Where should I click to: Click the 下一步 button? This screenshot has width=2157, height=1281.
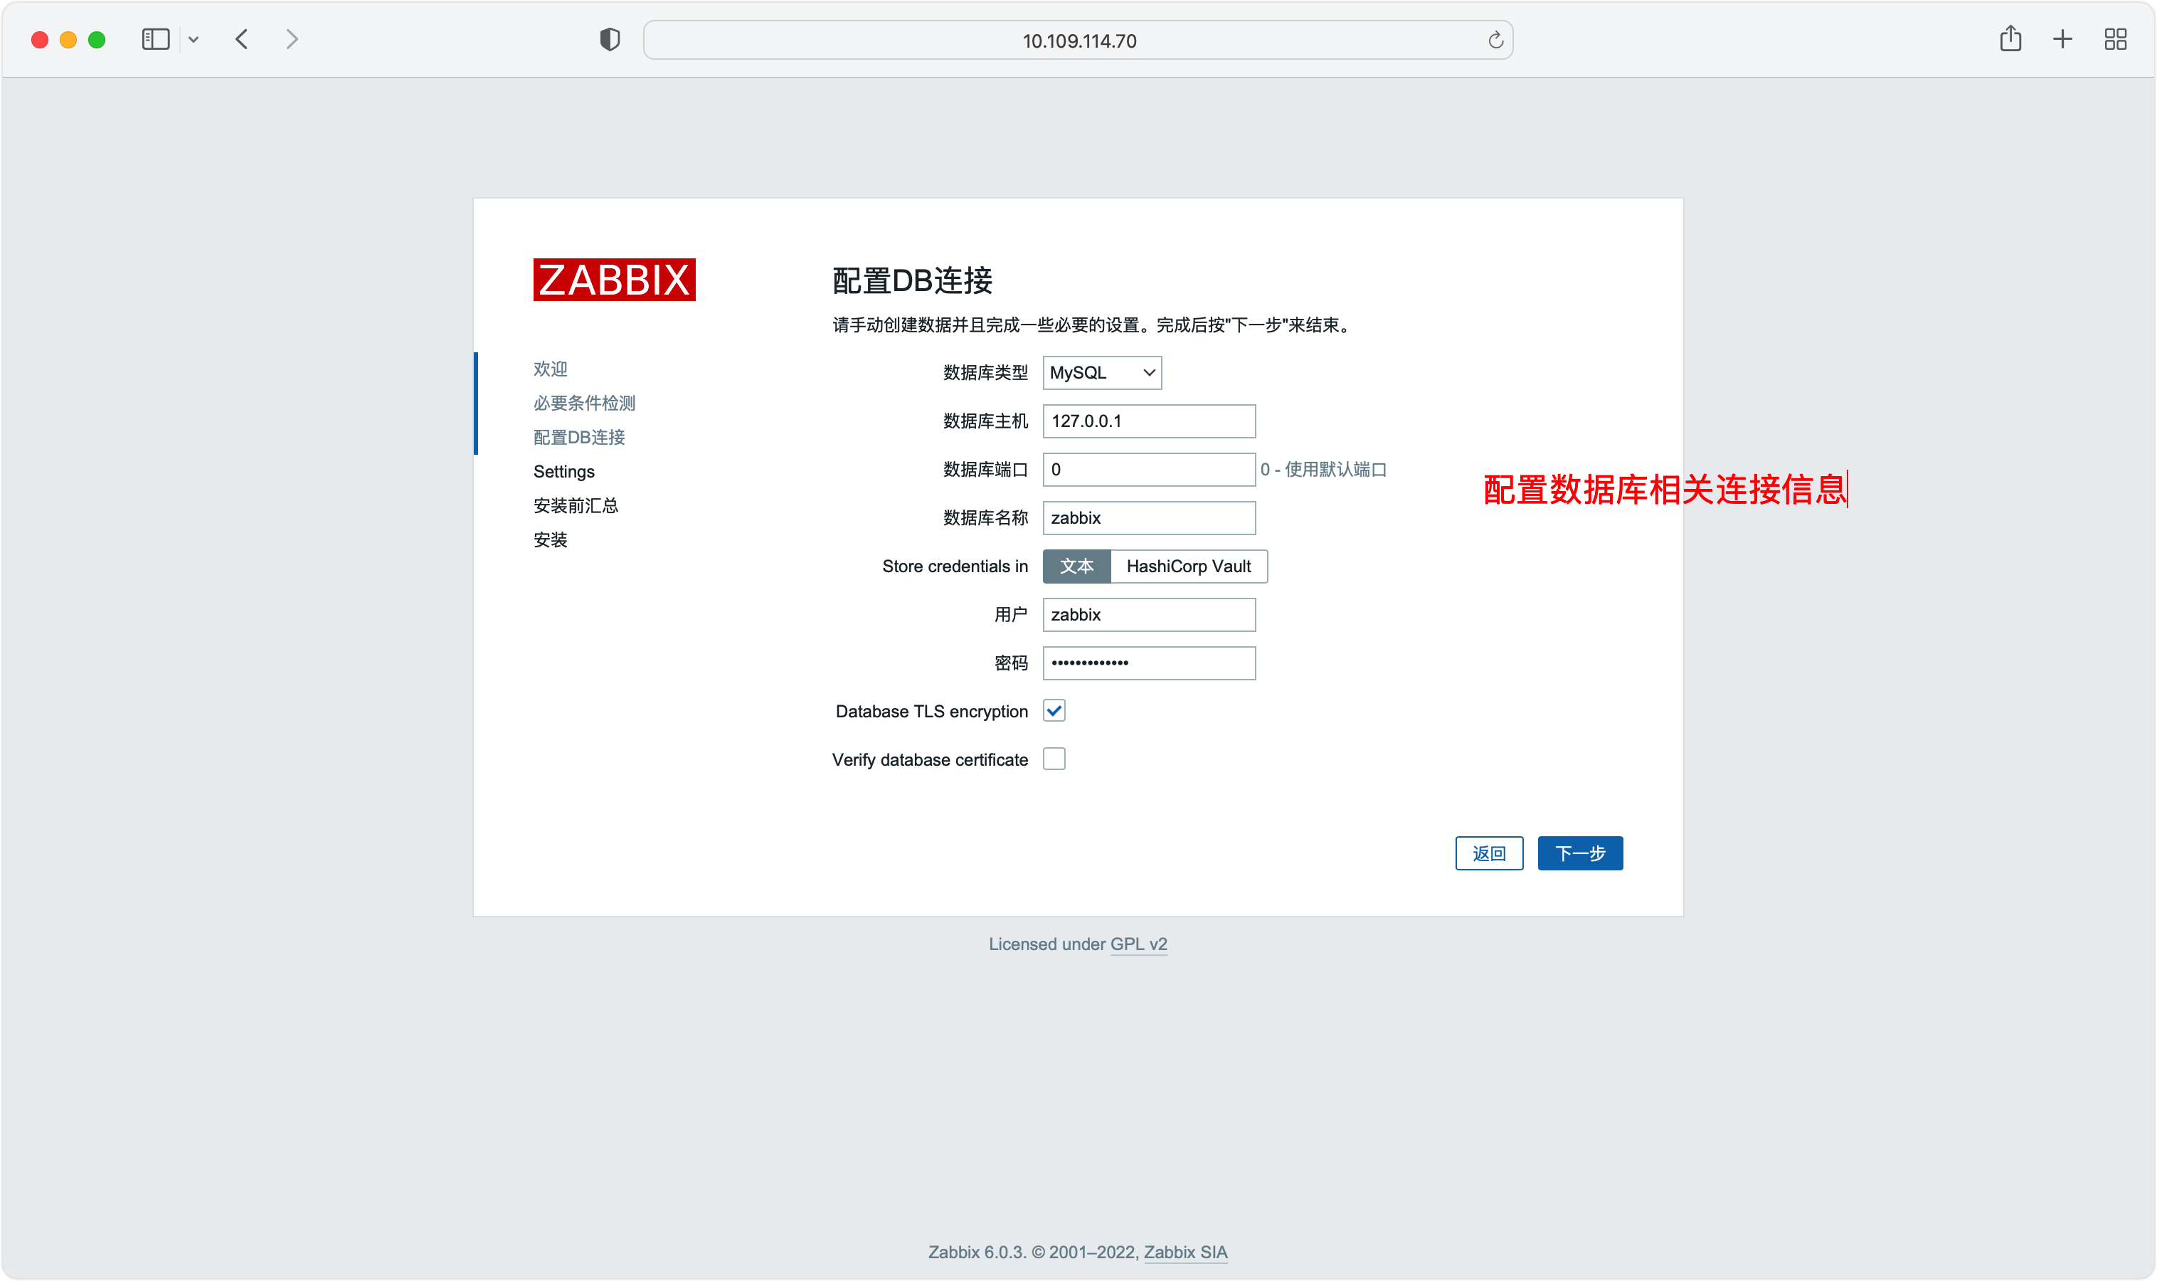(1580, 853)
